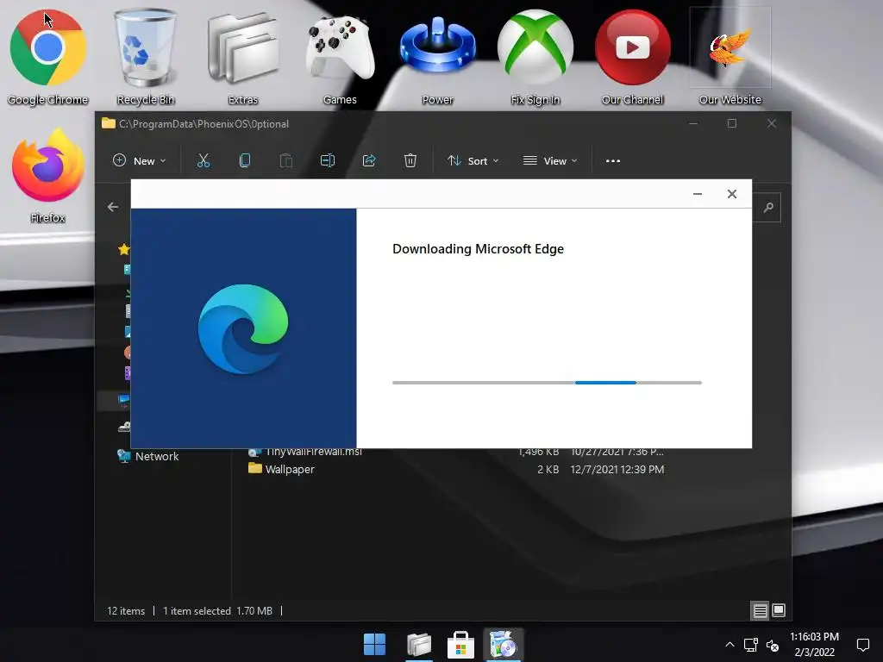The image size is (883, 662).
Task: Open the Windows Start button
Action: (x=374, y=645)
